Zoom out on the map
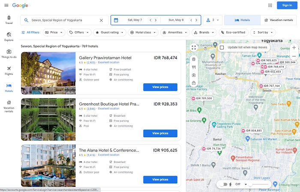Viewport: 300px width, 192px height. click(294, 56)
